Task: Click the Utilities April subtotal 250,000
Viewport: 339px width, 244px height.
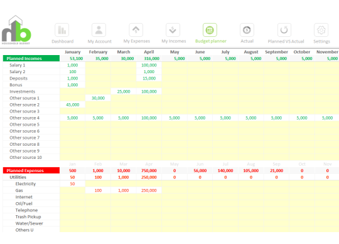Action: coord(149,177)
